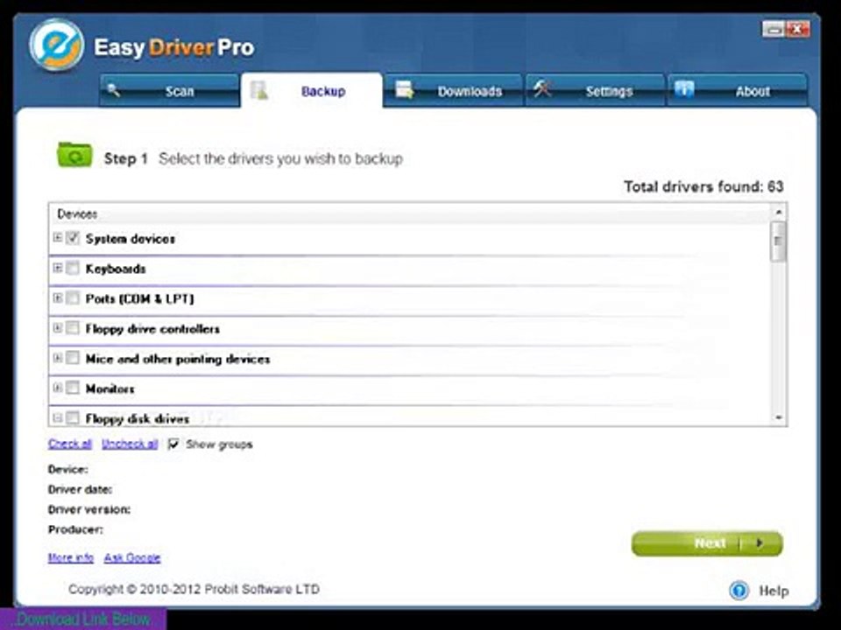Select the Floppy drive controllers label
Viewport: 841px width, 630px height.
[x=152, y=329]
